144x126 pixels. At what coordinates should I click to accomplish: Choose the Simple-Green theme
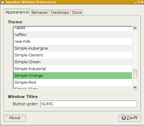73,62
